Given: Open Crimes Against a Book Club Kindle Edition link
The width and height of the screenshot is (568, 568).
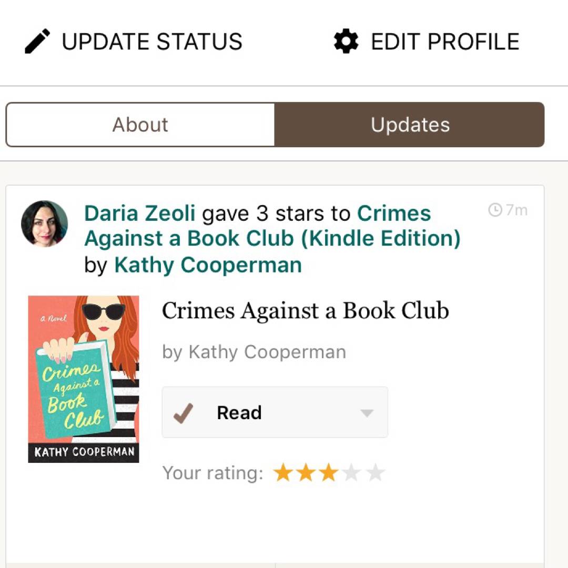Looking at the screenshot, I should point(272,226).
